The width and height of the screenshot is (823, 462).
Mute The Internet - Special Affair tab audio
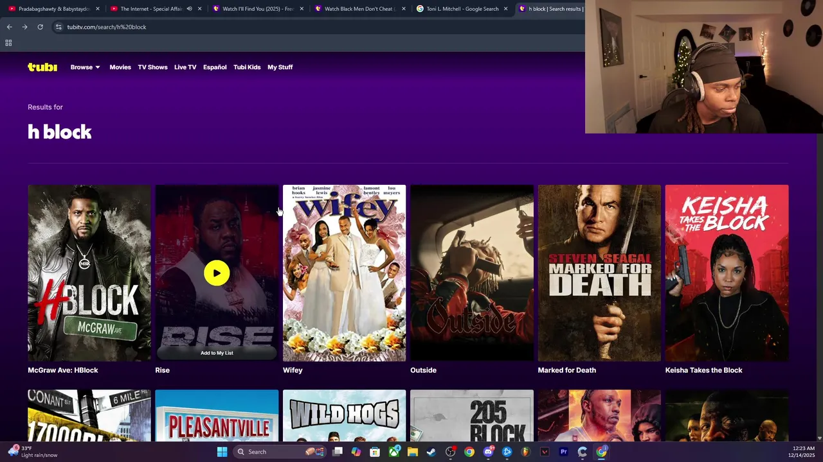click(189, 9)
